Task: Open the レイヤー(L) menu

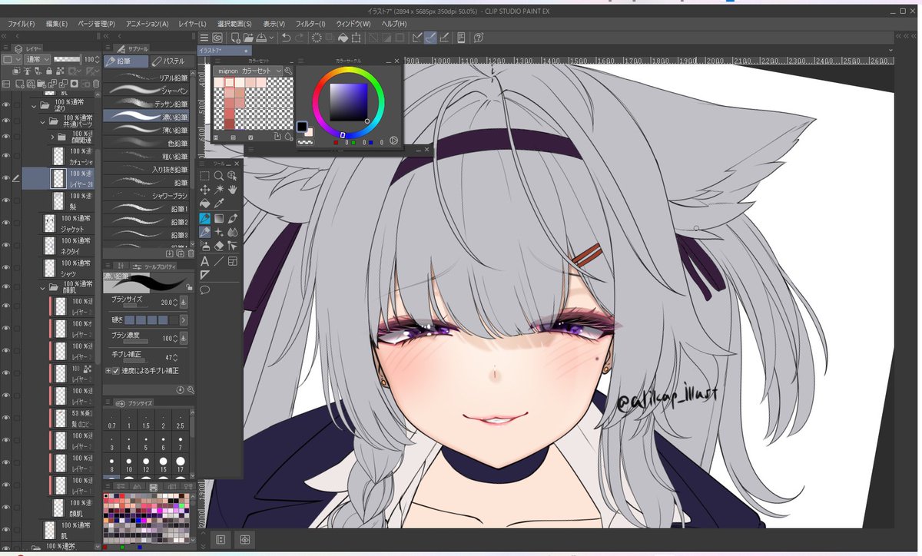Action: (192, 24)
